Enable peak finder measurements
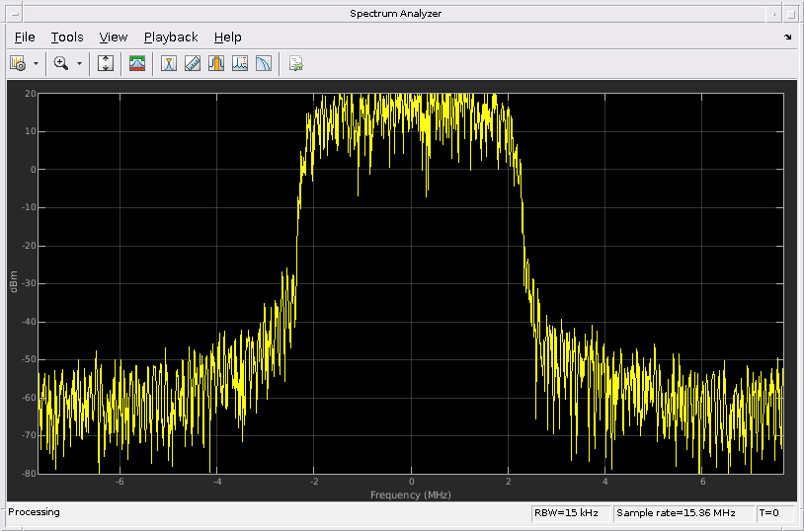The height and width of the screenshot is (531, 804). 240,63
